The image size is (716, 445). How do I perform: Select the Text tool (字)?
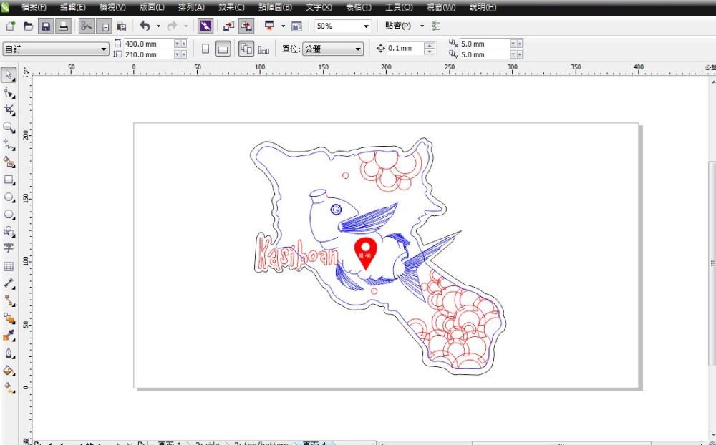coord(9,248)
